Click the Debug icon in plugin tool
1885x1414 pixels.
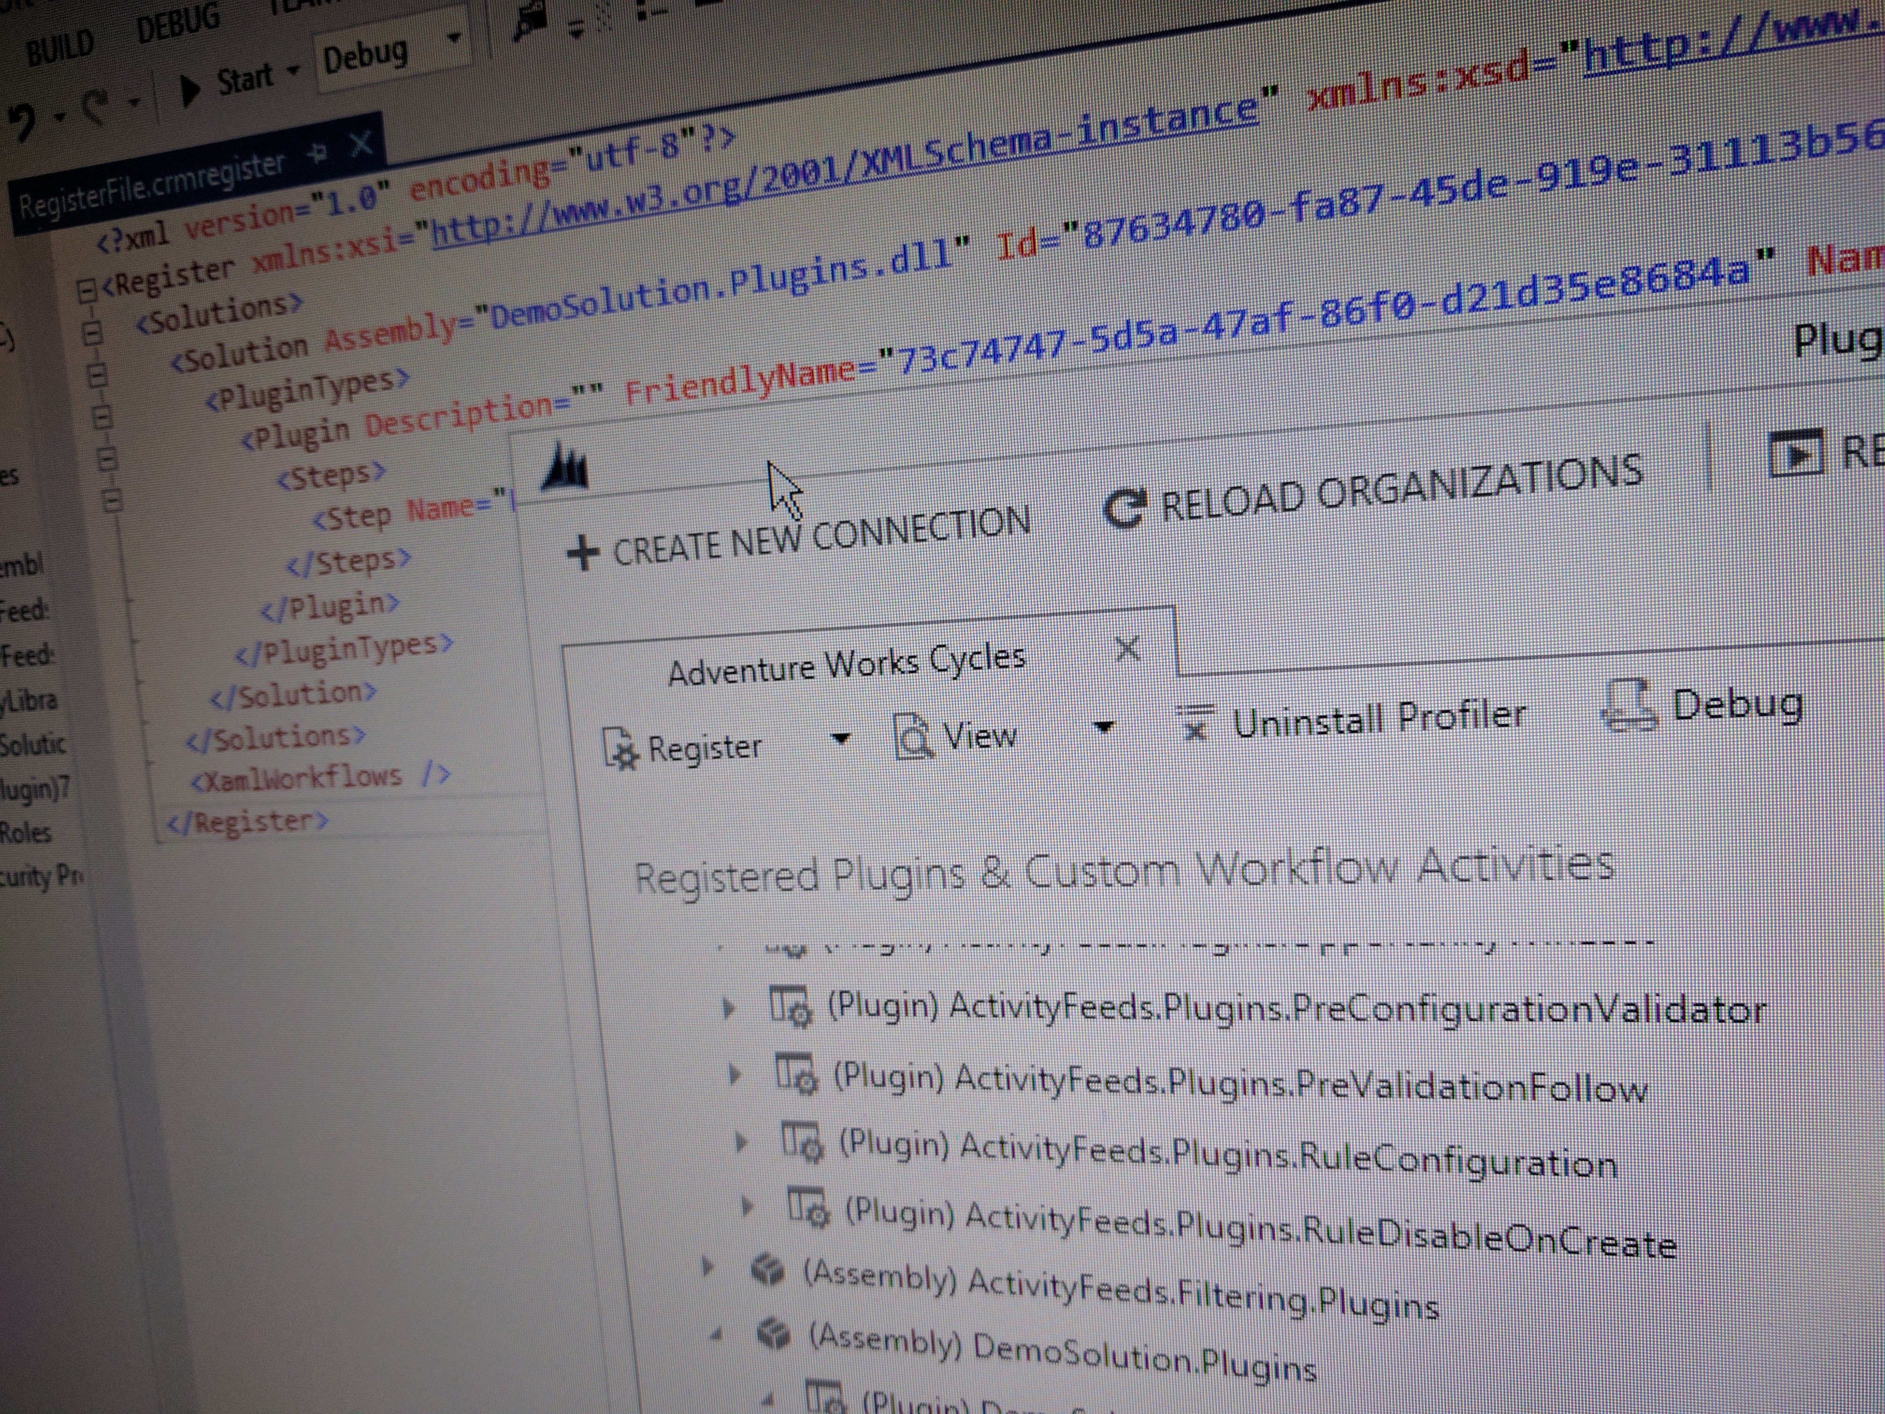click(1629, 706)
